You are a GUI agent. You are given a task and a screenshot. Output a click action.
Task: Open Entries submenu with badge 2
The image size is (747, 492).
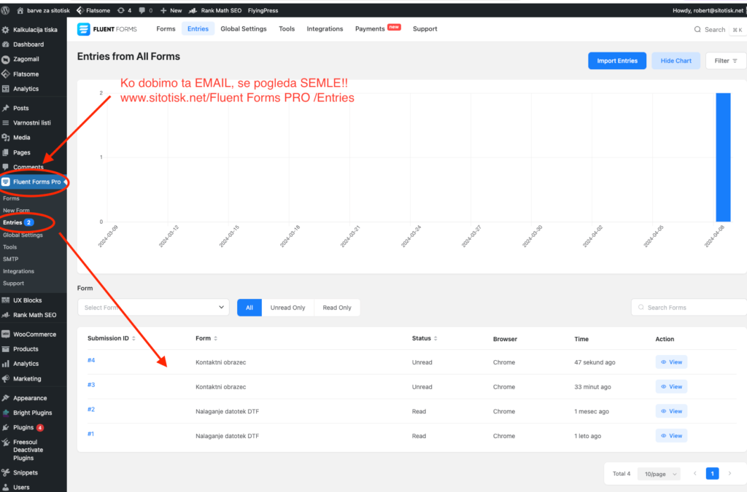click(18, 222)
